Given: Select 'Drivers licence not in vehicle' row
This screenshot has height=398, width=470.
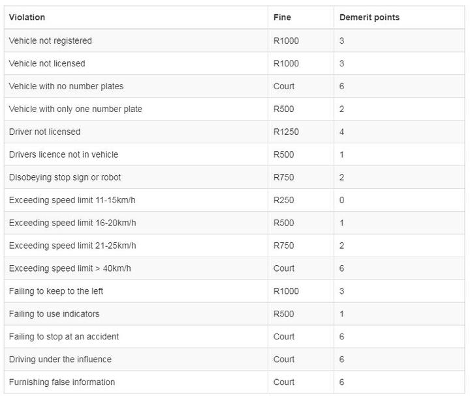Looking at the screenshot, I should pyautogui.click(x=63, y=154).
